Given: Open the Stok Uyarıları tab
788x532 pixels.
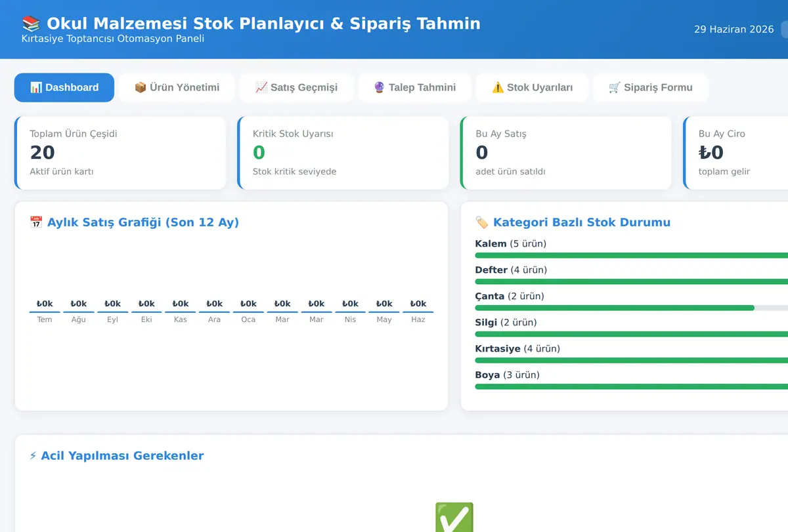Looking at the screenshot, I should click(x=532, y=87).
